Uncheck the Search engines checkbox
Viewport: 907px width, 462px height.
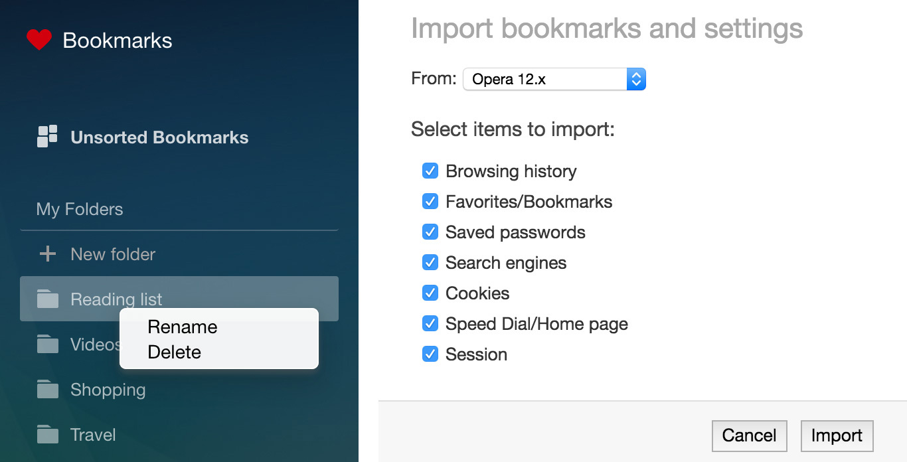click(x=430, y=263)
